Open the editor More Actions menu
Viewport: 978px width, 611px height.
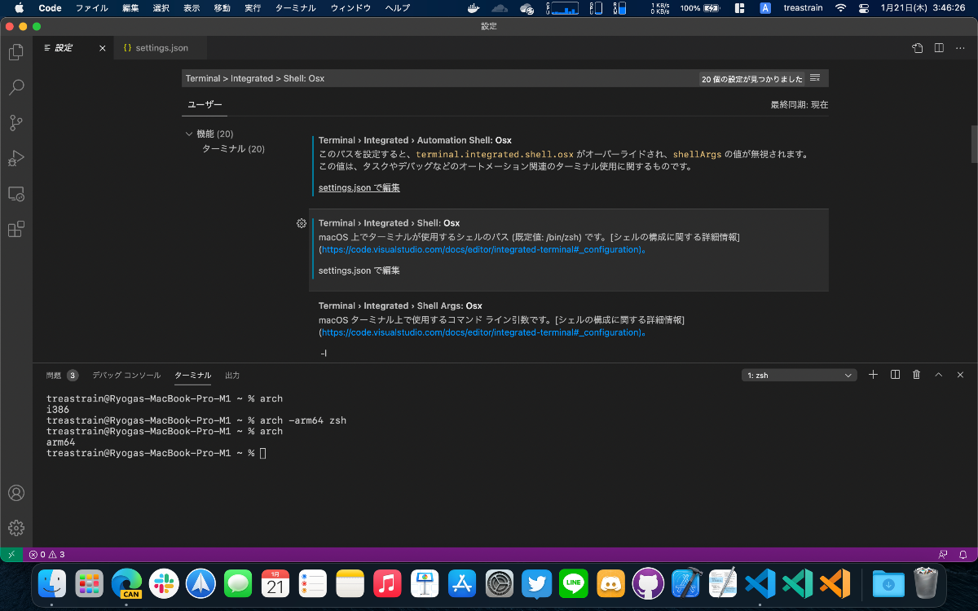[960, 48]
